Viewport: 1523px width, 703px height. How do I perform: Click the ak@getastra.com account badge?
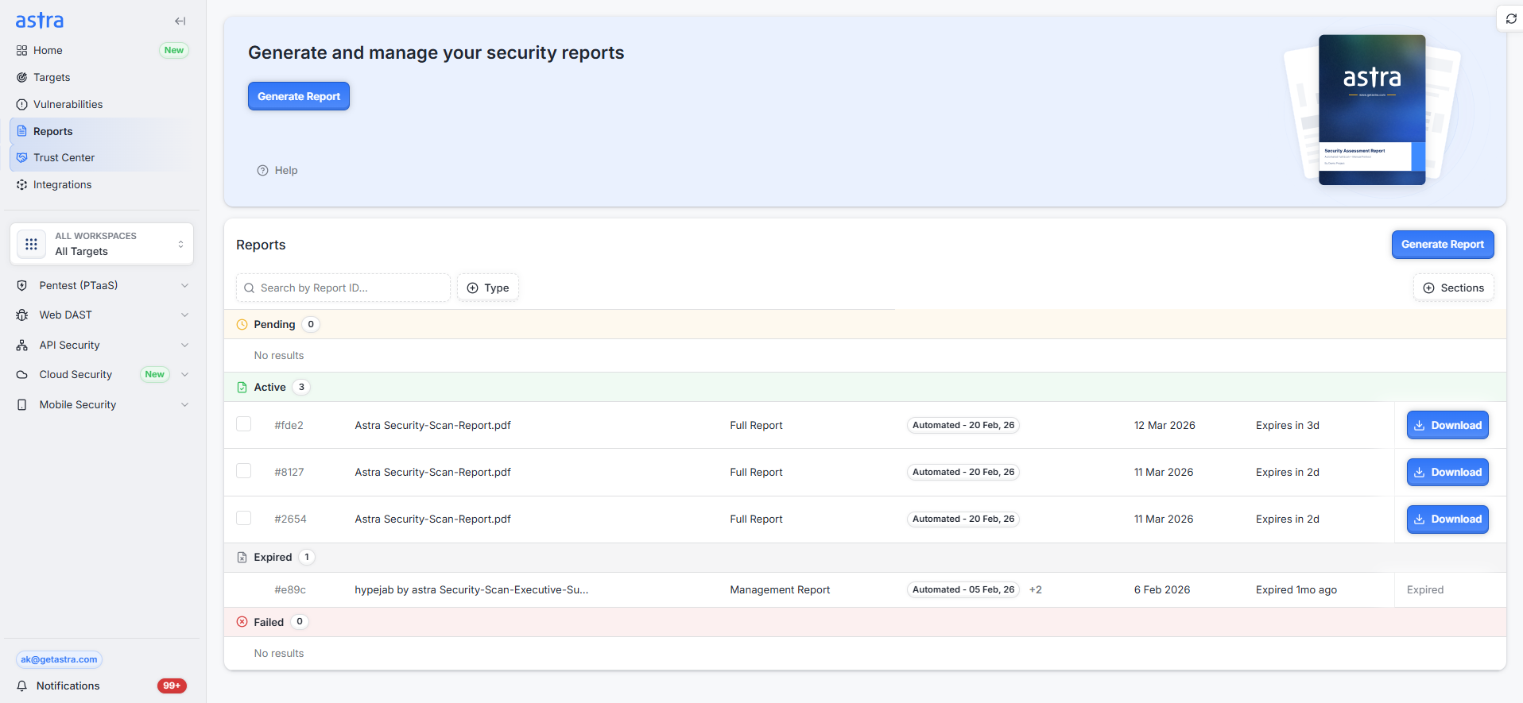click(x=59, y=659)
